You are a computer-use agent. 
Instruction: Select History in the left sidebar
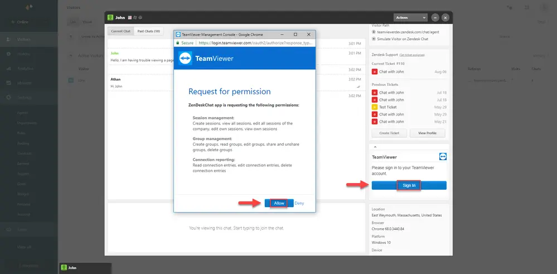[x=24, y=54]
